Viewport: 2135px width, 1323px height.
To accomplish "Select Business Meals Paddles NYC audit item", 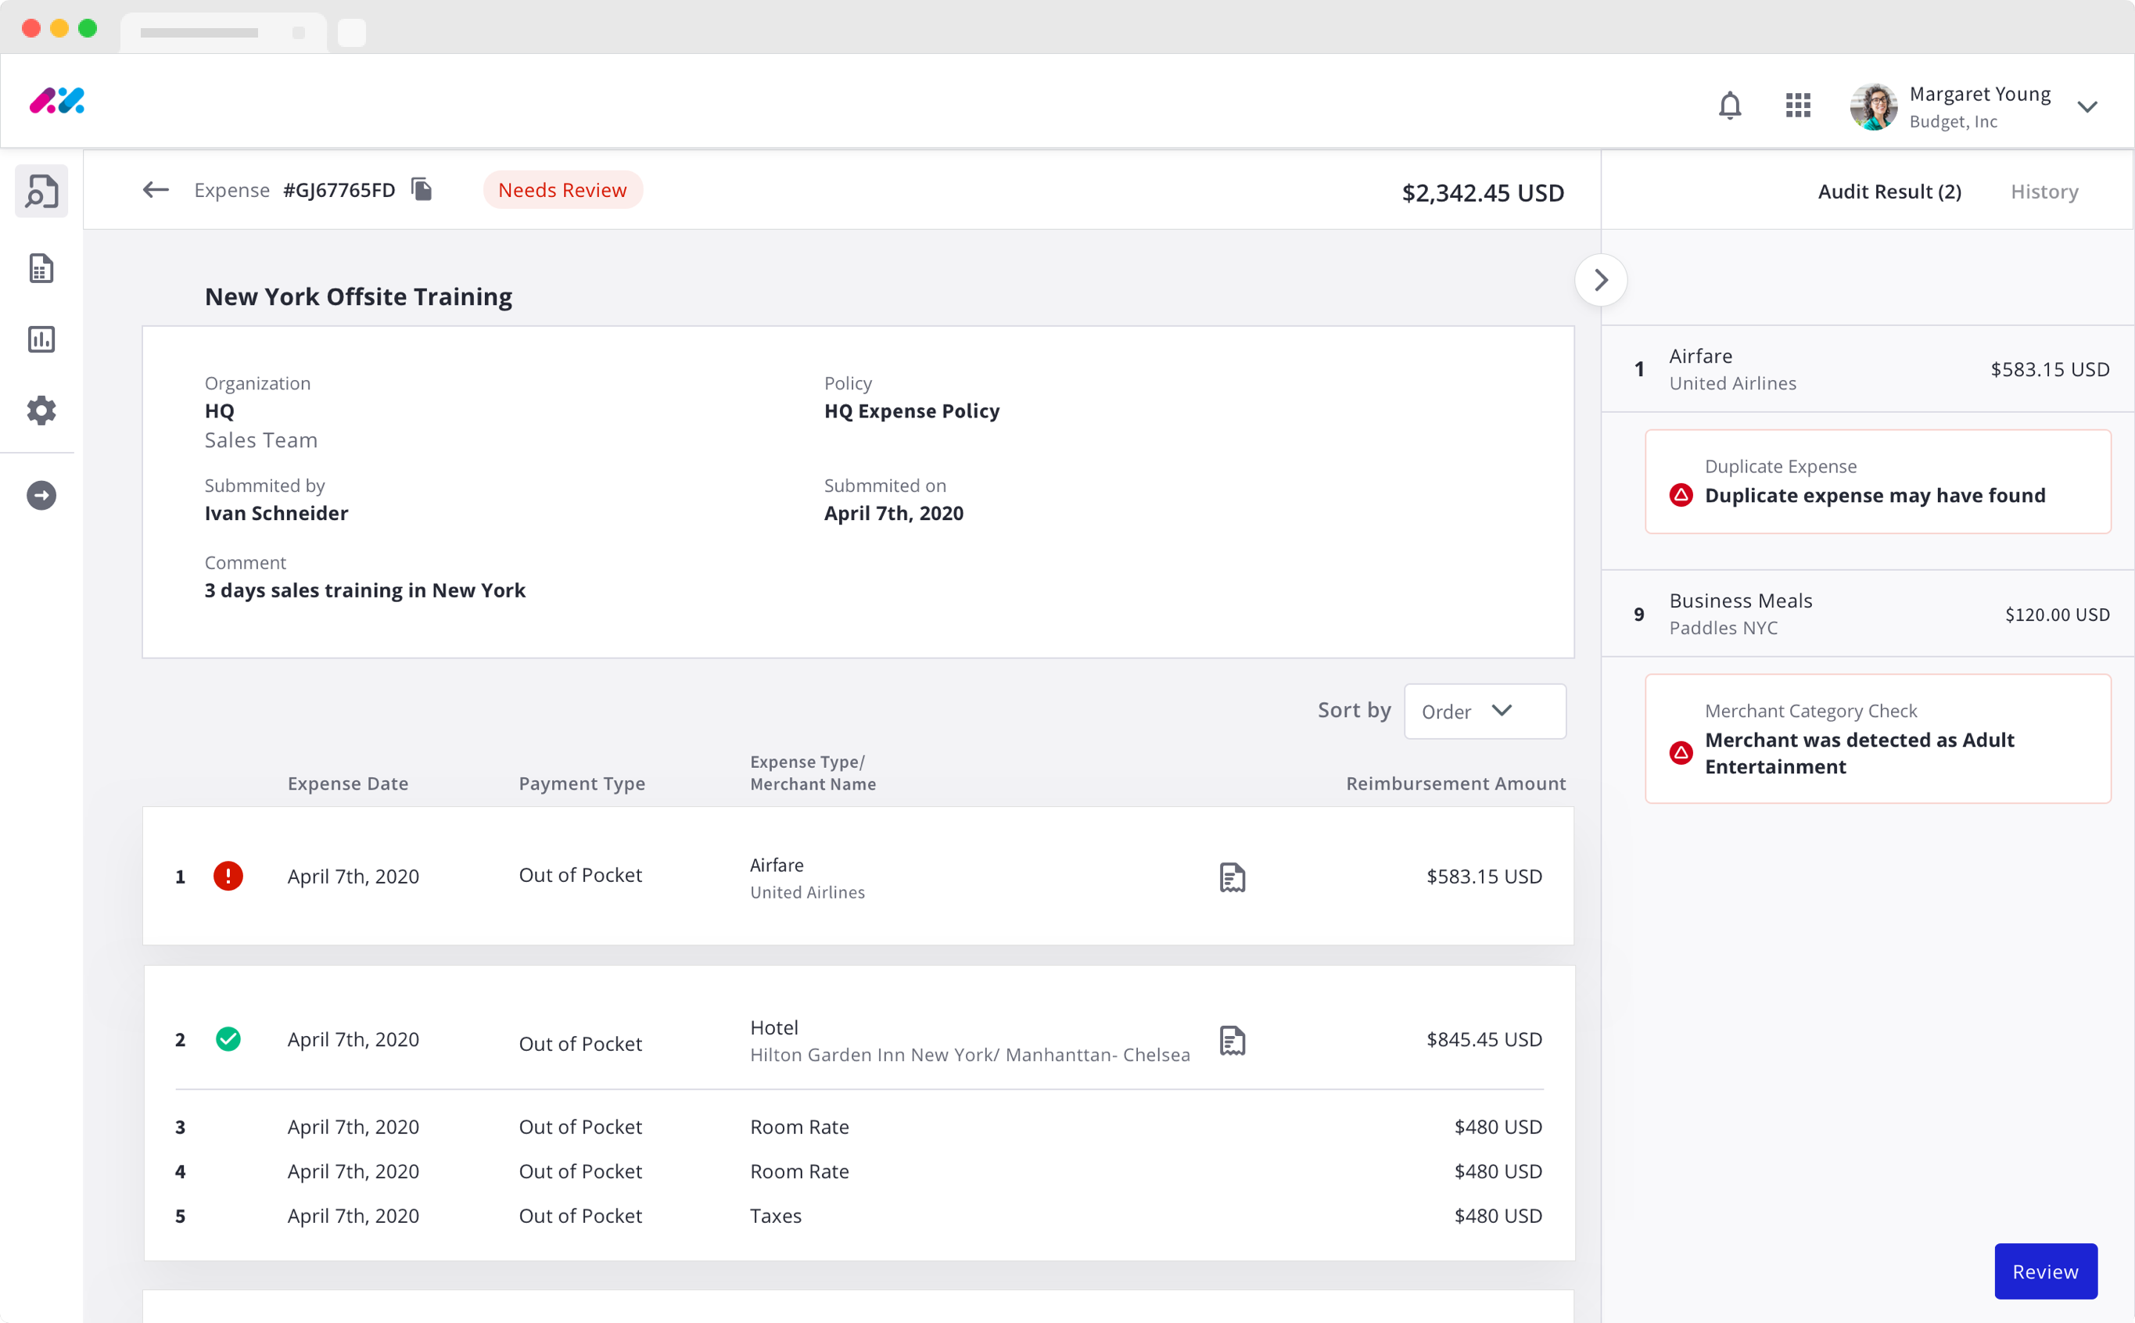I will click(x=1868, y=615).
